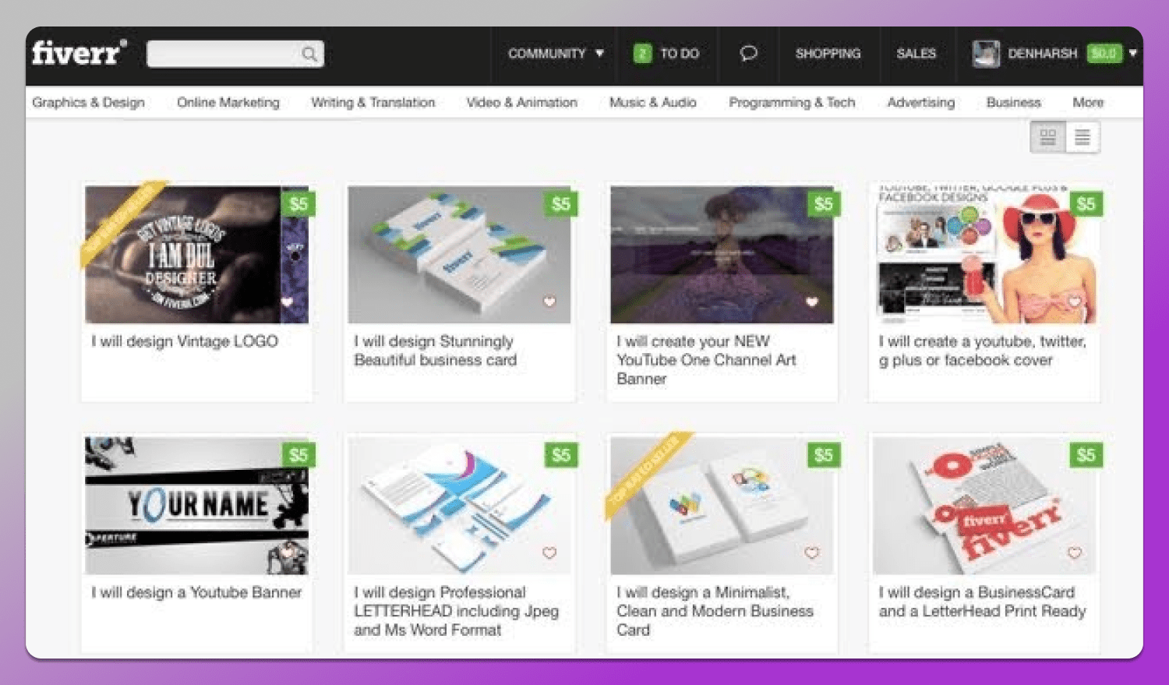Click the green To Do notification badge
1169x685 pixels.
642,54
